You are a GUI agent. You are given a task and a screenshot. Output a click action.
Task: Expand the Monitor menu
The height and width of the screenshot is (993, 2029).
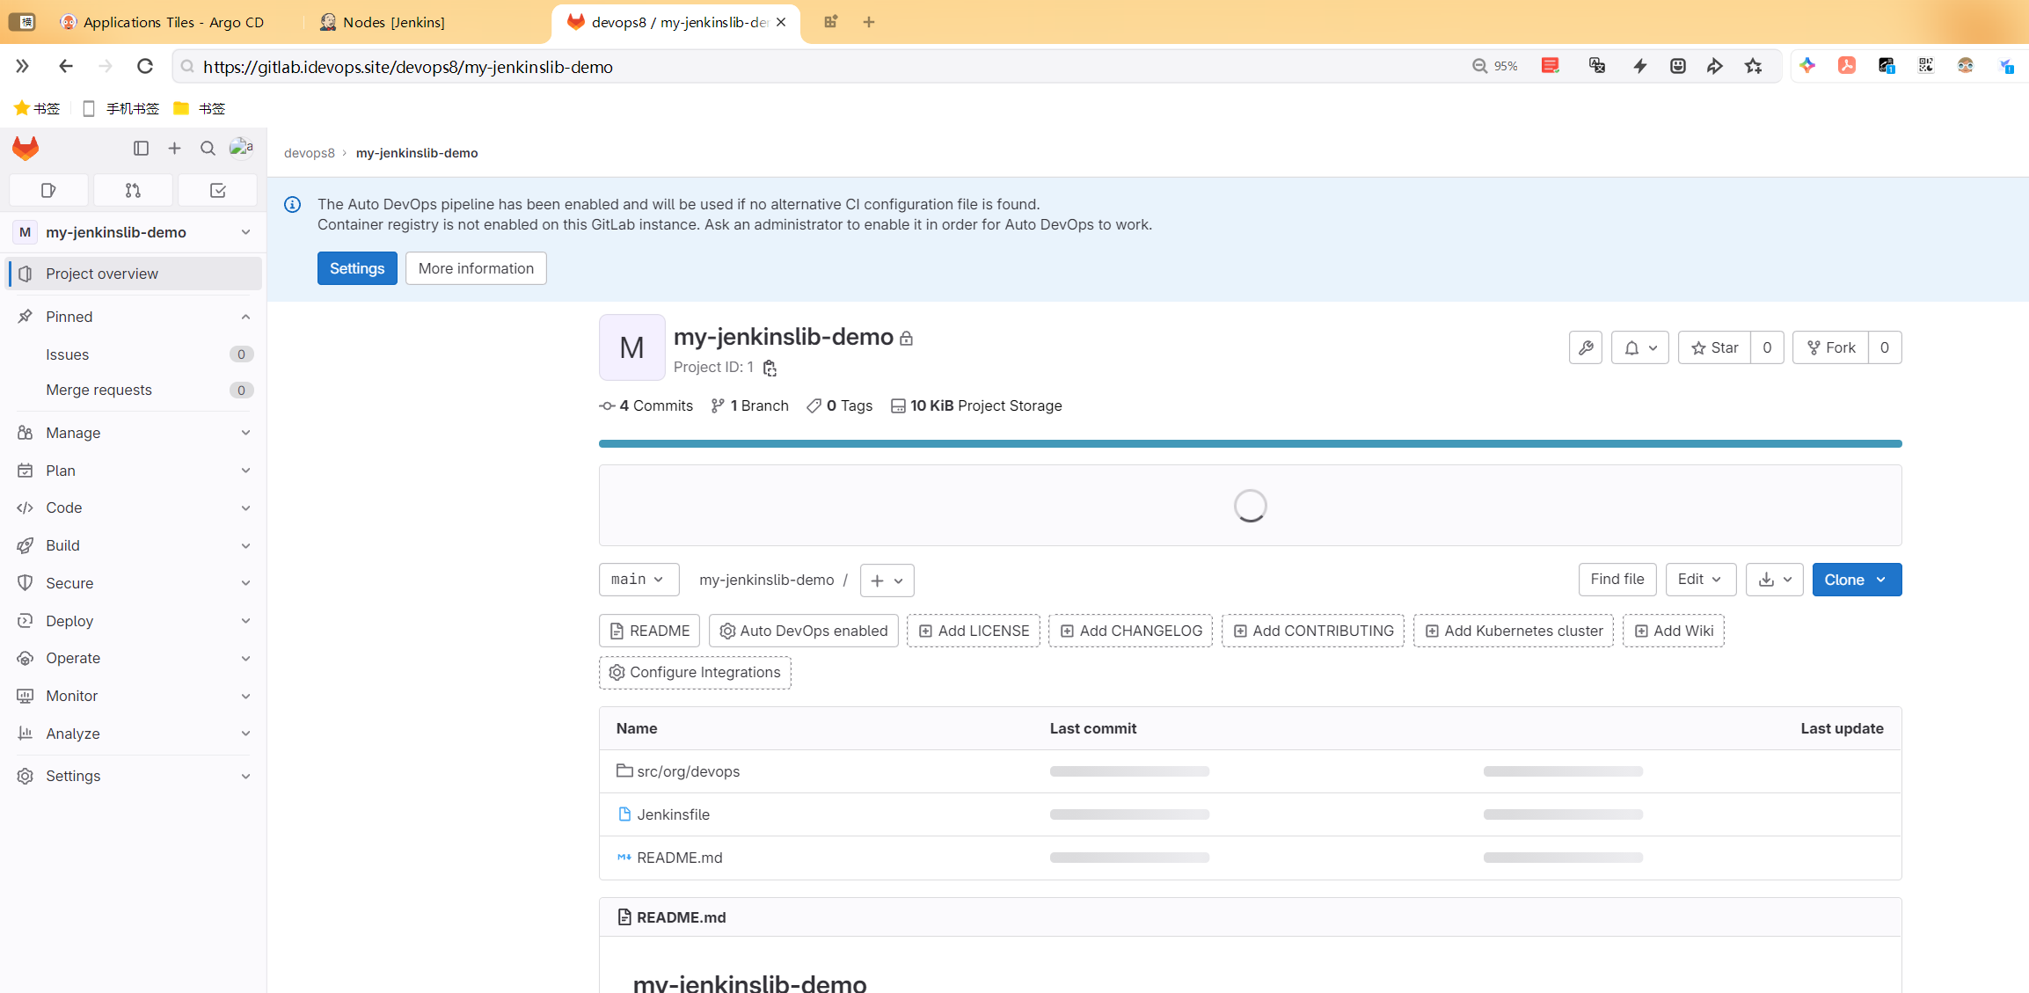click(134, 696)
